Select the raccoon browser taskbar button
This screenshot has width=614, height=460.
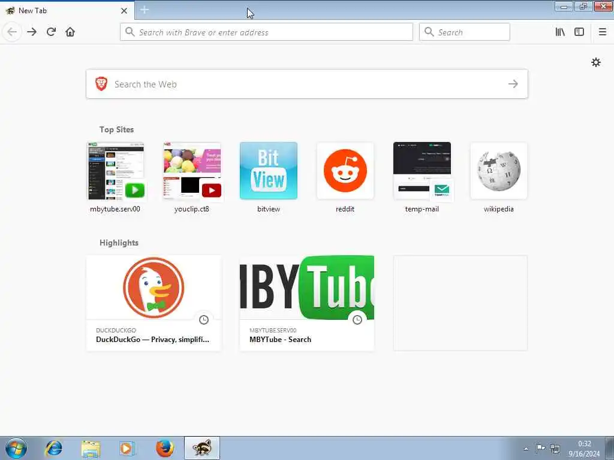[202, 448]
